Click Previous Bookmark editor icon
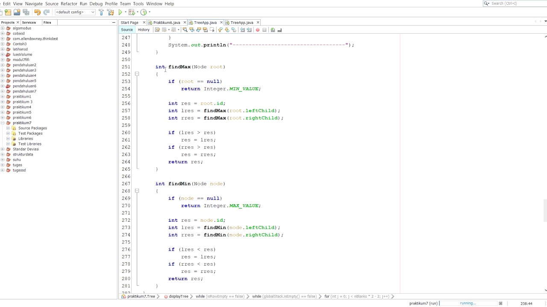The image size is (547, 307). (220, 30)
